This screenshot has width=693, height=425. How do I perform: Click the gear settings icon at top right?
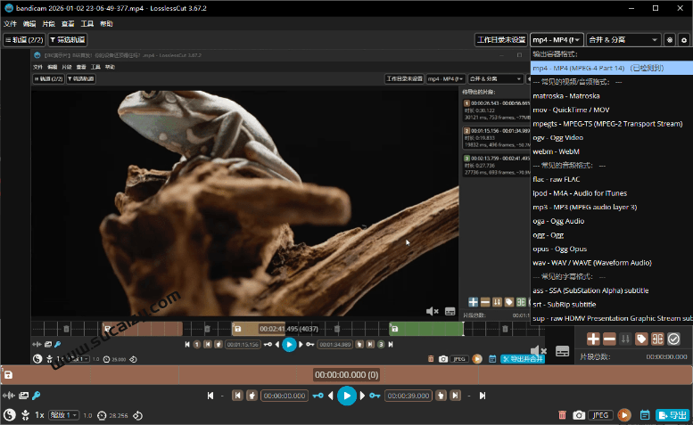684,40
